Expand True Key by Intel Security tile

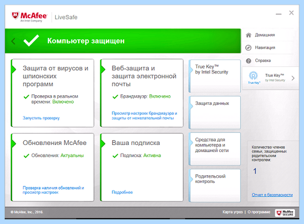tap(215, 76)
